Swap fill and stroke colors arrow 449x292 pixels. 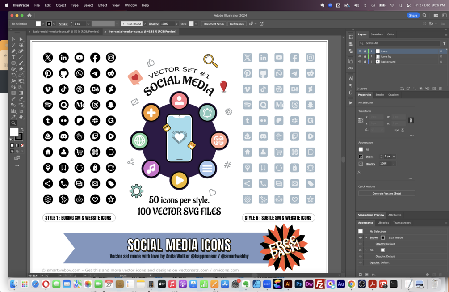[x=22, y=130]
